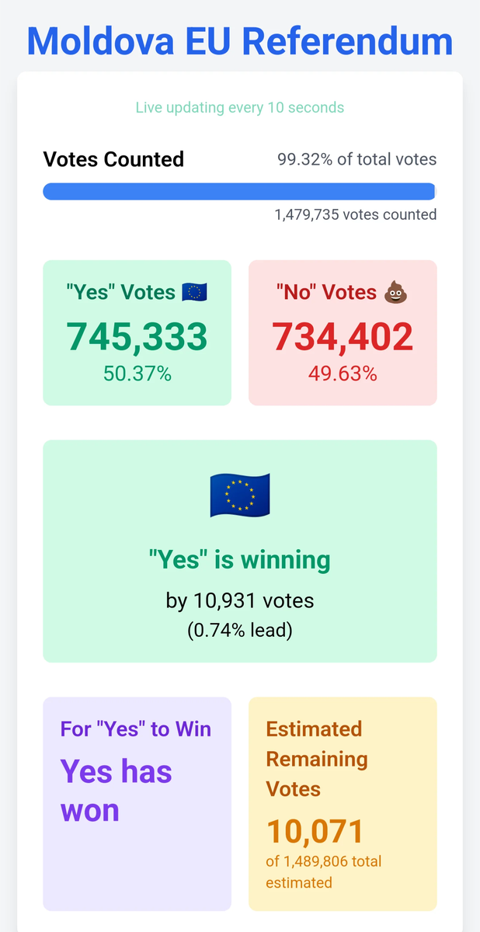480x932 pixels.
Task: Click the 1,479,735 votes counted text
Action: tap(356, 214)
